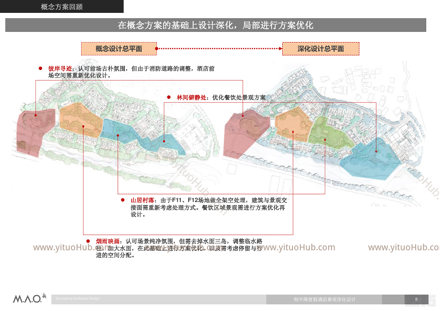Select the red heading '彼岸寻迹'
440x311 pixels.
[60, 69]
